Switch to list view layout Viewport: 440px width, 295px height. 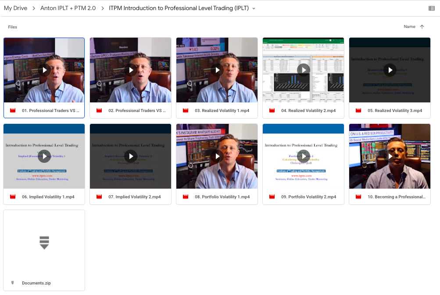pos(432,7)
